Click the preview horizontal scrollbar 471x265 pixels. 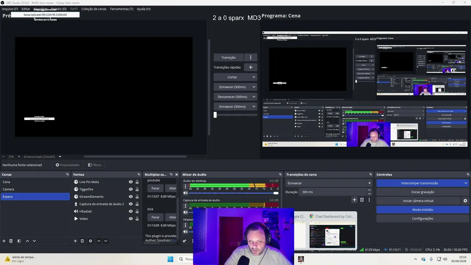click(x=135, y=157)
